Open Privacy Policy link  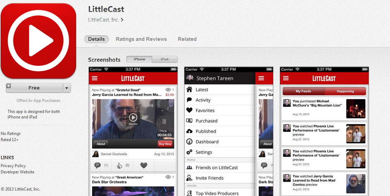click(x=13, y=165)
